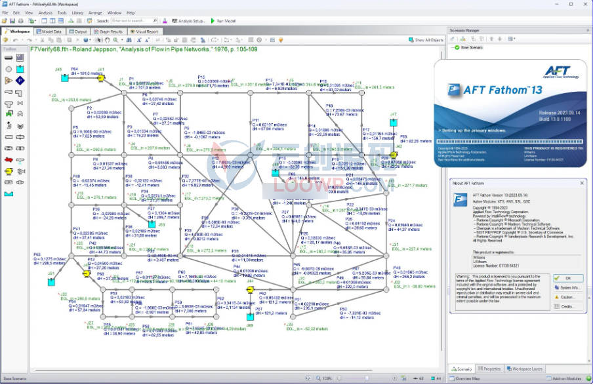This screenshot has height=385, width=595.
Task: Select the Assigned Pressure junction (blue diamond P)
Action: [x=20, y=81]
